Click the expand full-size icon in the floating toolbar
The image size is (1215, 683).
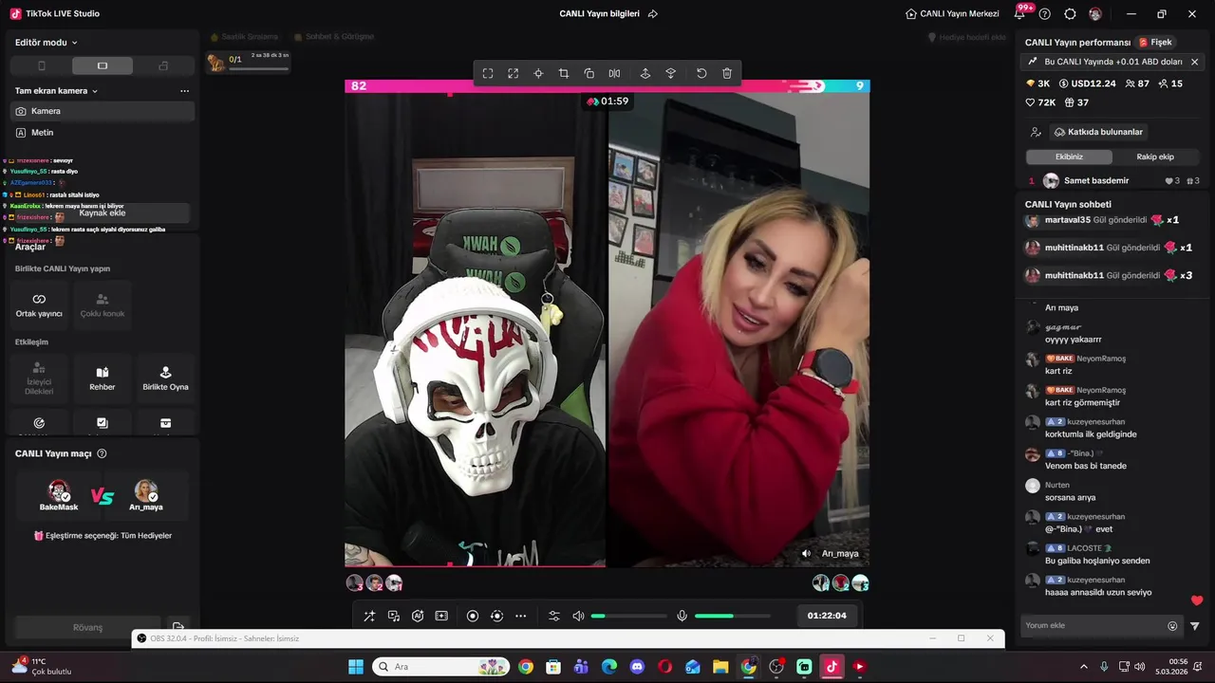(x=513, y=73)
